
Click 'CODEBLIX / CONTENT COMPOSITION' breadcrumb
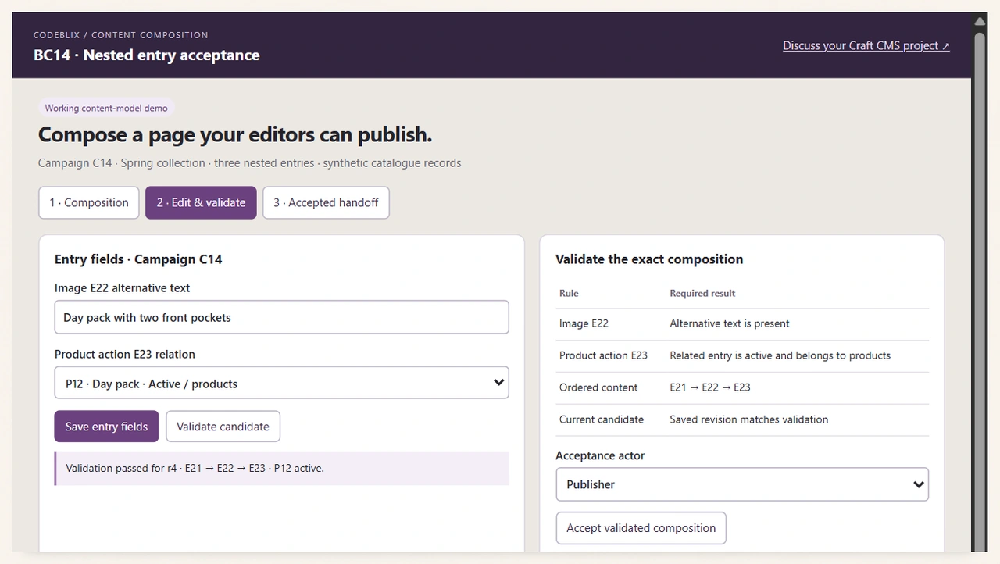121,35
